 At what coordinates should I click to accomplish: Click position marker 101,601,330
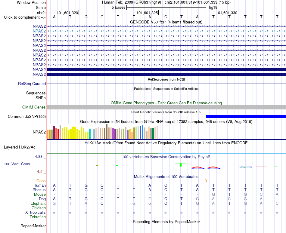[226, 13]
